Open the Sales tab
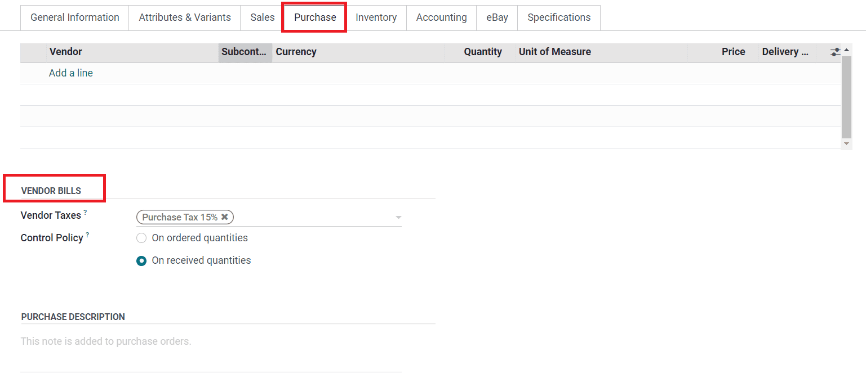The width and height of the screenshot is (866, 383). point(263,17)
